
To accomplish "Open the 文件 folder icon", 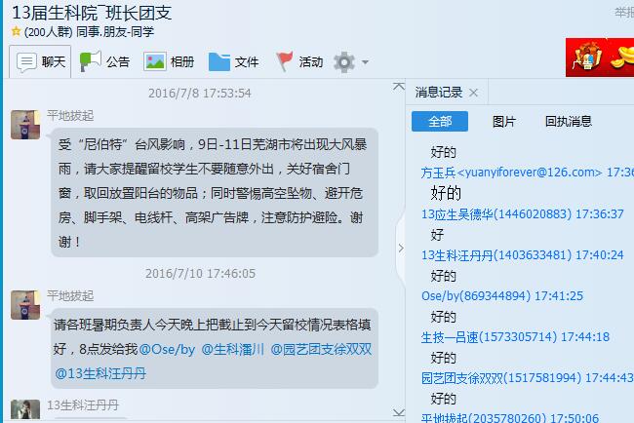I will [x=219, y=61].
